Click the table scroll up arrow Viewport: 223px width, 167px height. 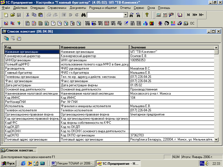(x=216, y=47)
